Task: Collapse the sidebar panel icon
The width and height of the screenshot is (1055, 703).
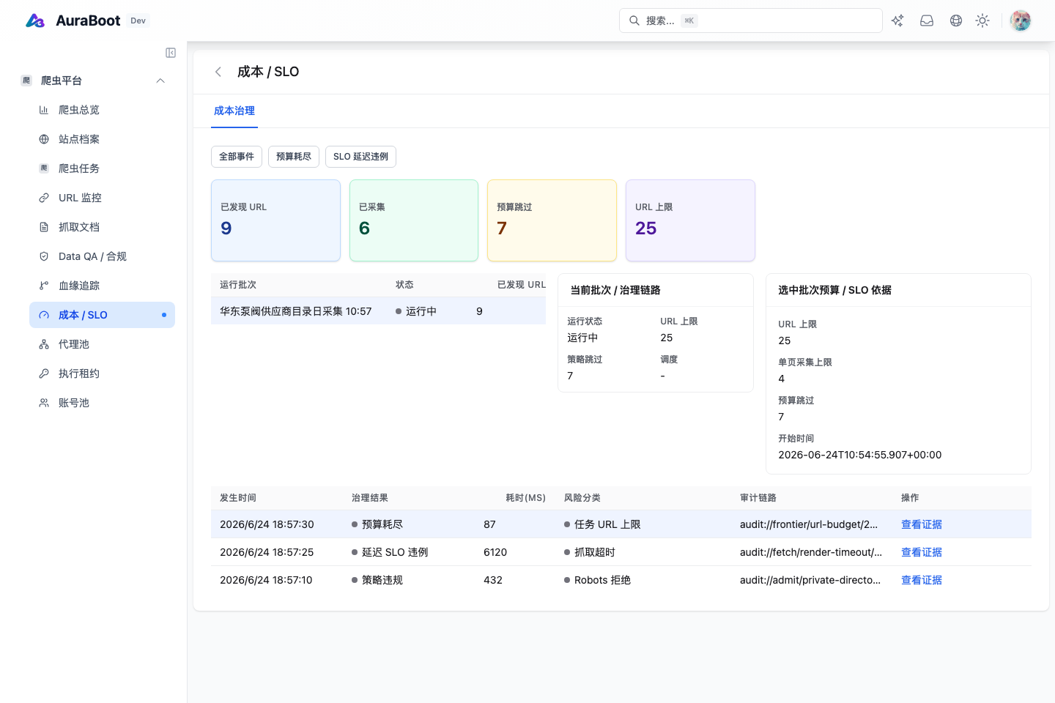Action: click(171, 53)
